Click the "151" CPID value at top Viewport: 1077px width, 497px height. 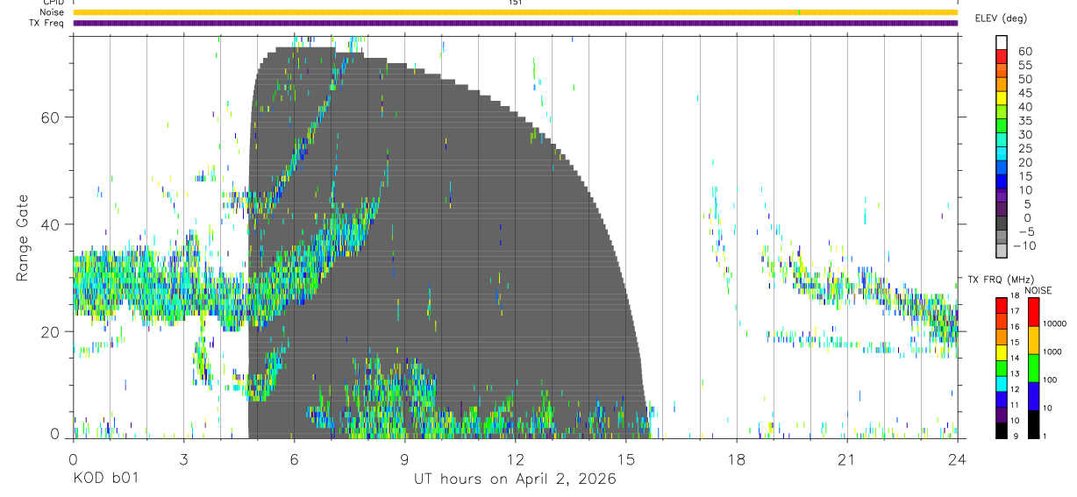[x=516, y=3]
